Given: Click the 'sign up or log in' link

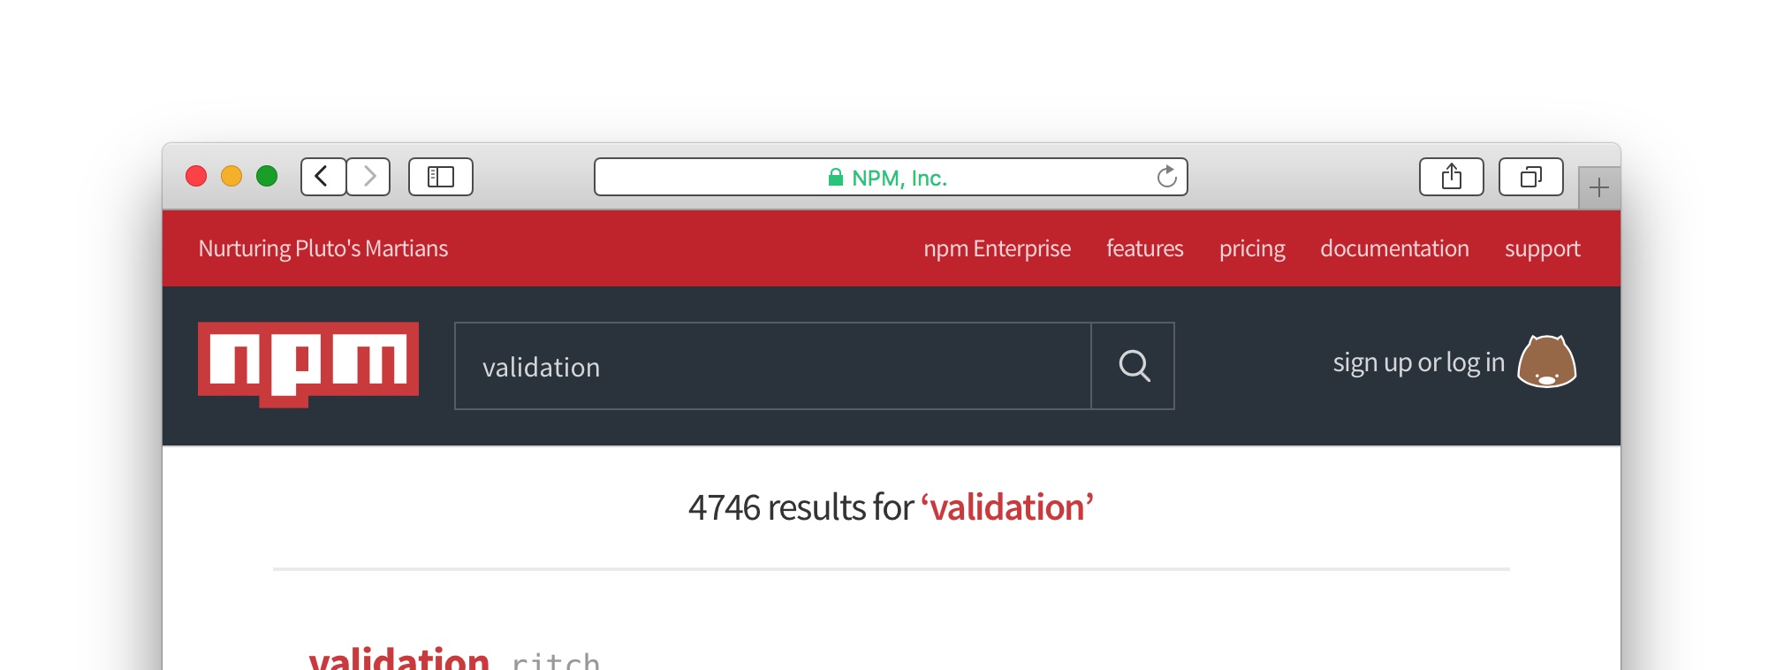Looking at the screenshot, I should pyautogui.click(x=1418, y=362).
